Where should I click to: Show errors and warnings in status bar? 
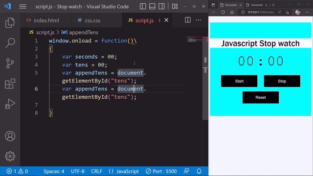(17, 171)
